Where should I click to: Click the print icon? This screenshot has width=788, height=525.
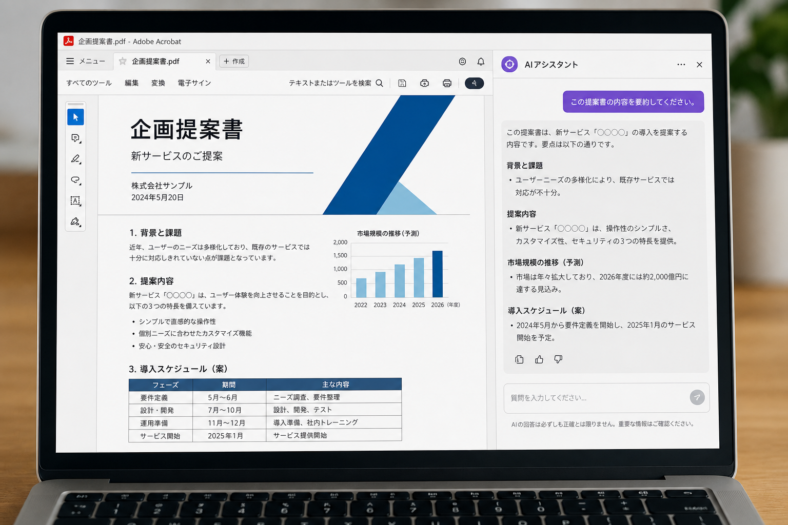click(447, 83)
